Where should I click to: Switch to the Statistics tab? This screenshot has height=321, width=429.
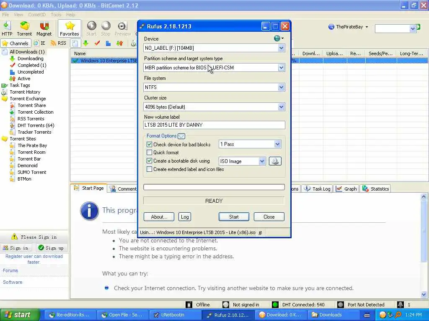pyautogui.click(x=376, y=189)
